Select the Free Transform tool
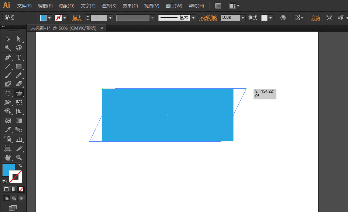The width and height of the screenshot is (348, 212). [x=19, y=102]
